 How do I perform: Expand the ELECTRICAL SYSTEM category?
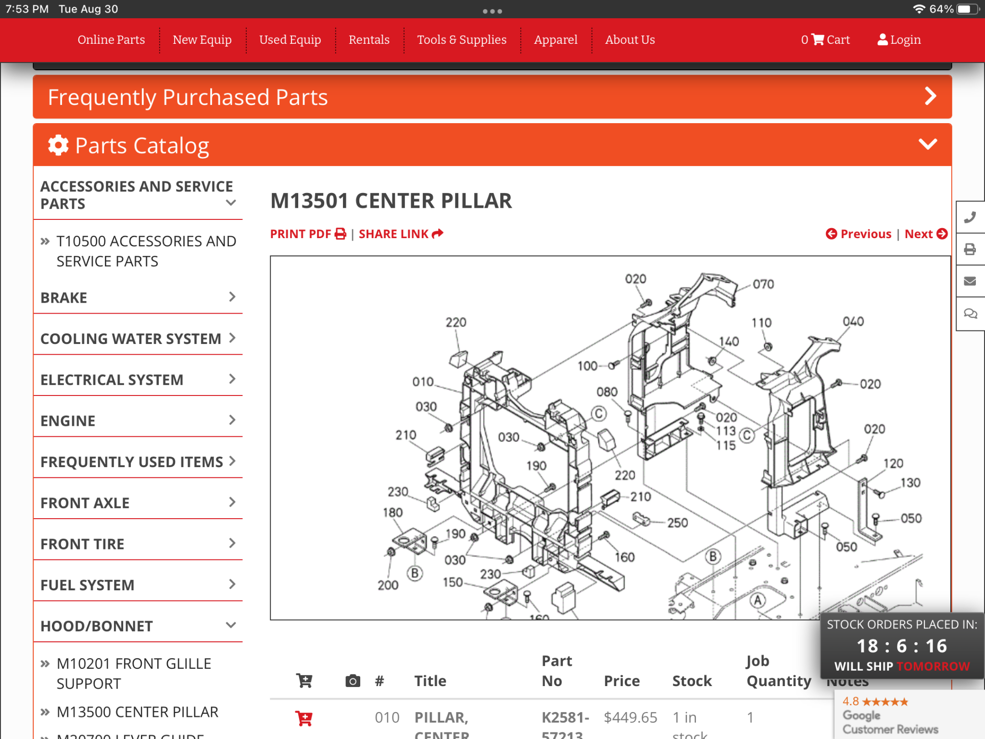(x=138, y=379)
